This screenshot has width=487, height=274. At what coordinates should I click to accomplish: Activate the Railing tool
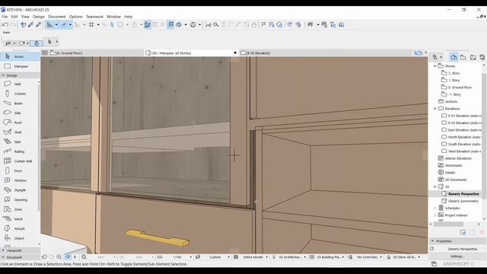tap(18, 151)
